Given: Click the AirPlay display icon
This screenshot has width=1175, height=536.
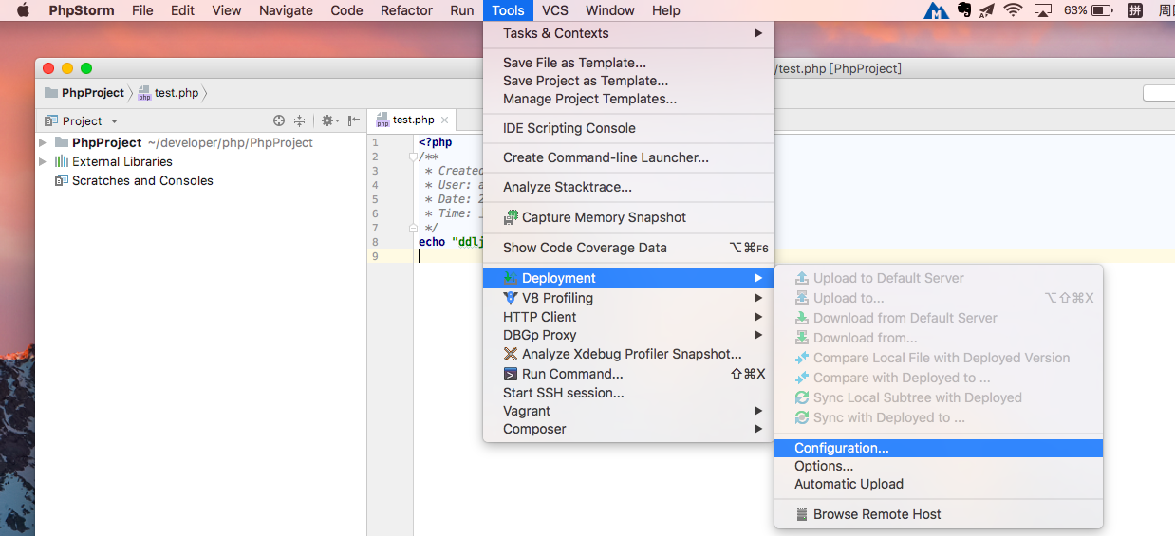Looking at the screenshot, I should [1042, 10].
